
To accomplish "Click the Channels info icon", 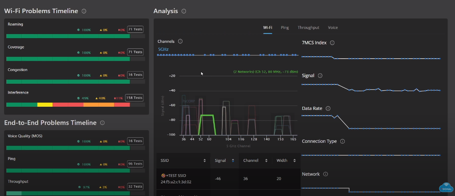I will [180, 41].
